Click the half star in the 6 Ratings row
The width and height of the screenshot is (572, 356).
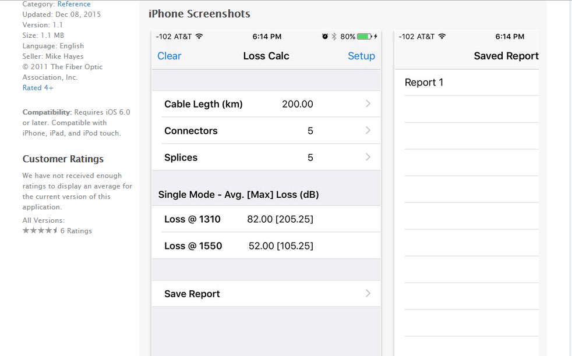54,230
